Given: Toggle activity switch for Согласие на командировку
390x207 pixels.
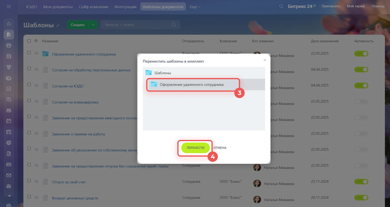Looking at the screenshot, I should 361,102.
